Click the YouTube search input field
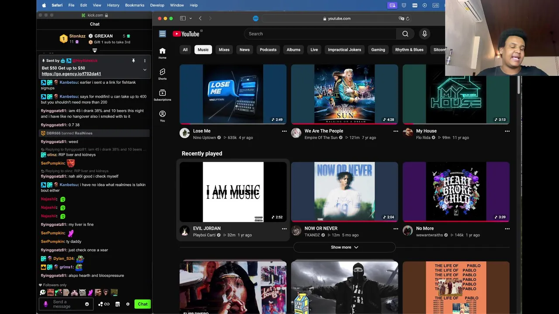559x314 pixels. 321,34
